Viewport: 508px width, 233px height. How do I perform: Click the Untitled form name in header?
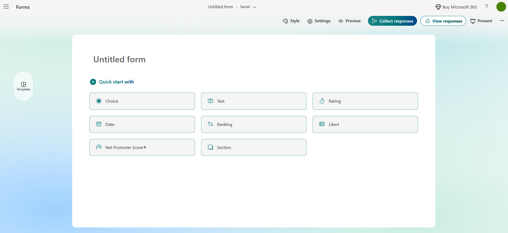click(220, 7)
